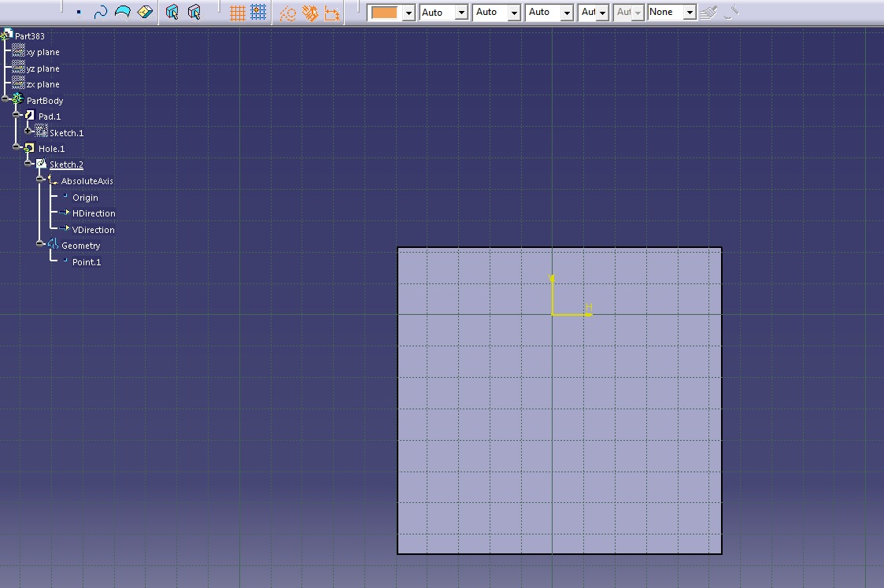Click the second grey cube visualization icon
This screenshot has height=588, width=884.
[x=194, y=12]
